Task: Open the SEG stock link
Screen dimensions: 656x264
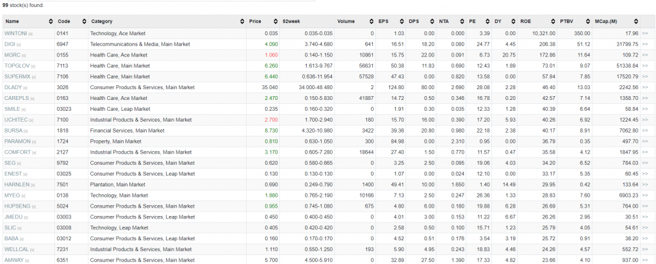Action: click(10, 163)
